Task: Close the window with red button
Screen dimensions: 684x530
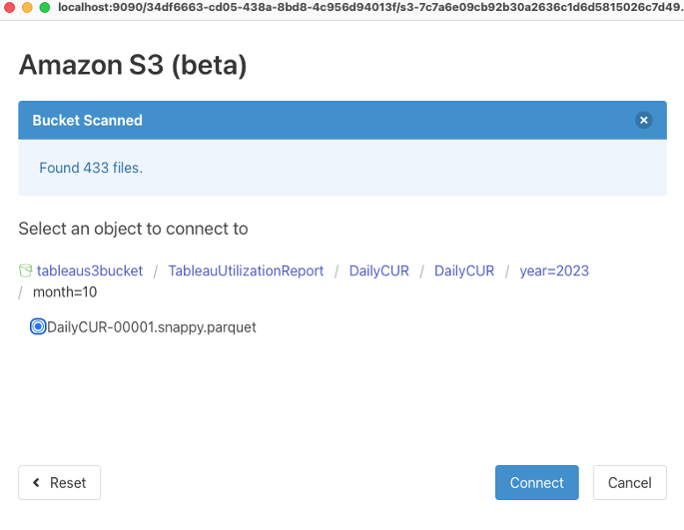Action: 8,7
